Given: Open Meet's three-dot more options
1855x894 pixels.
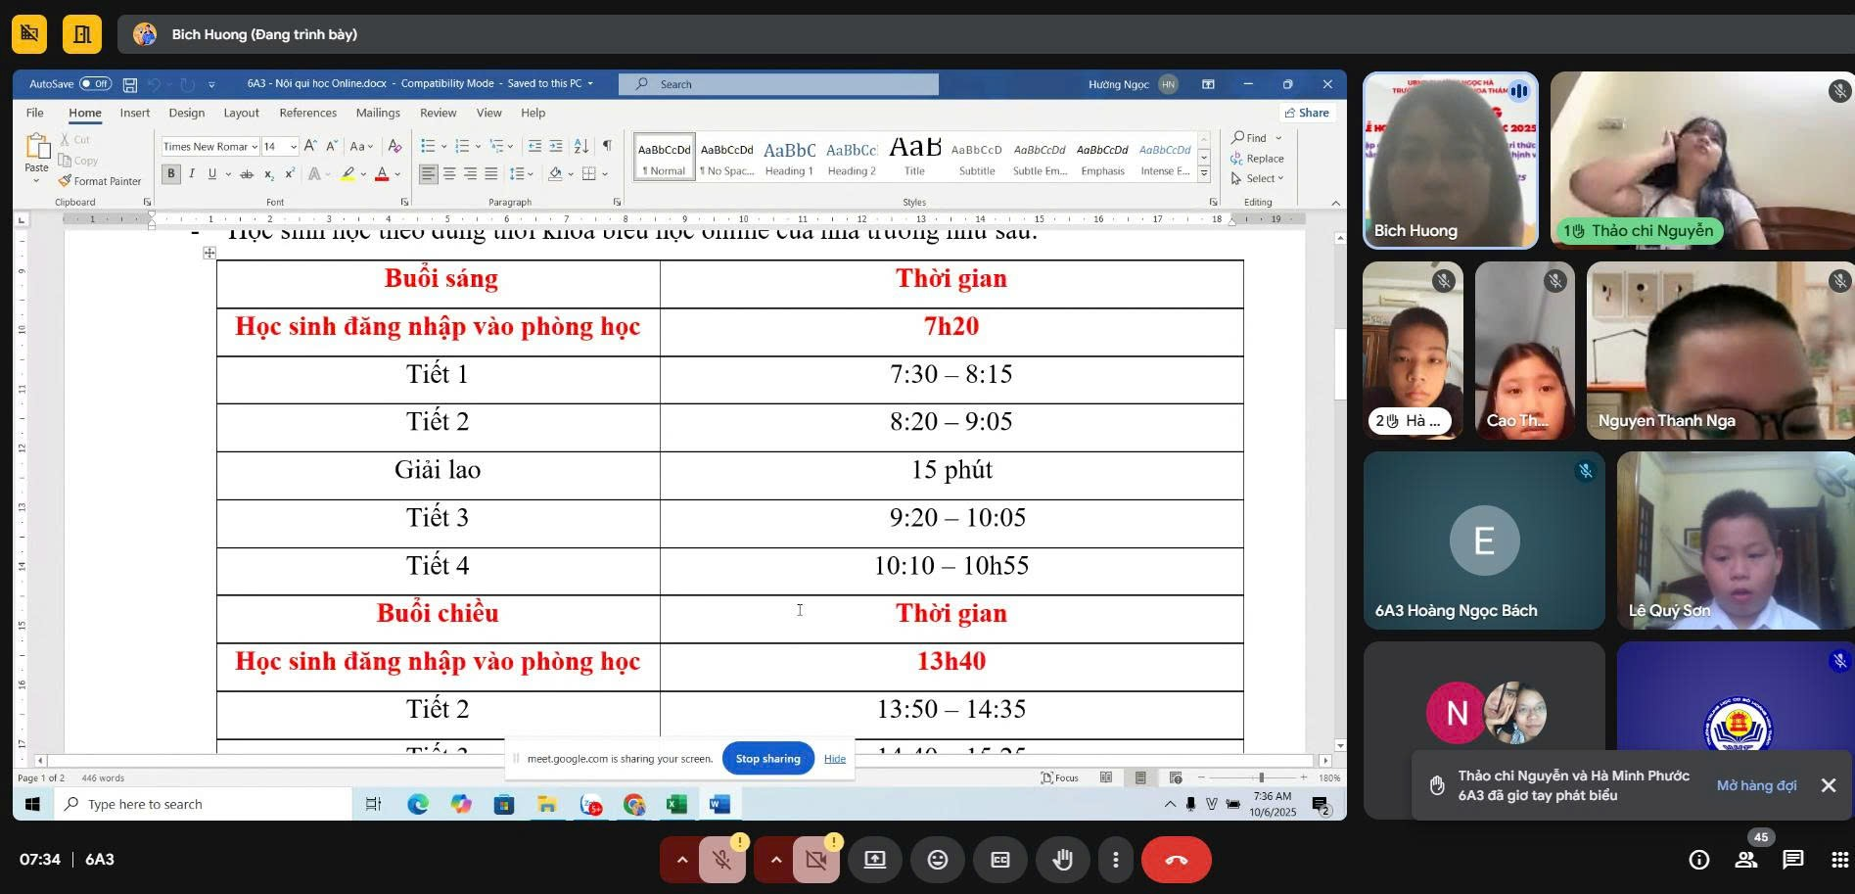Looking at the screenshot, I should pos(1115,860).
